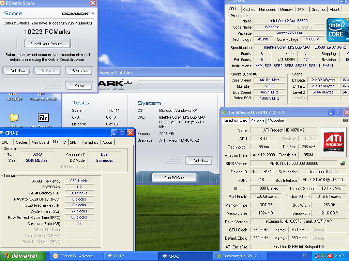Screen dimensions: 349x261
Task: Minimize the bottom CPU-Z window
Action: 115,133
